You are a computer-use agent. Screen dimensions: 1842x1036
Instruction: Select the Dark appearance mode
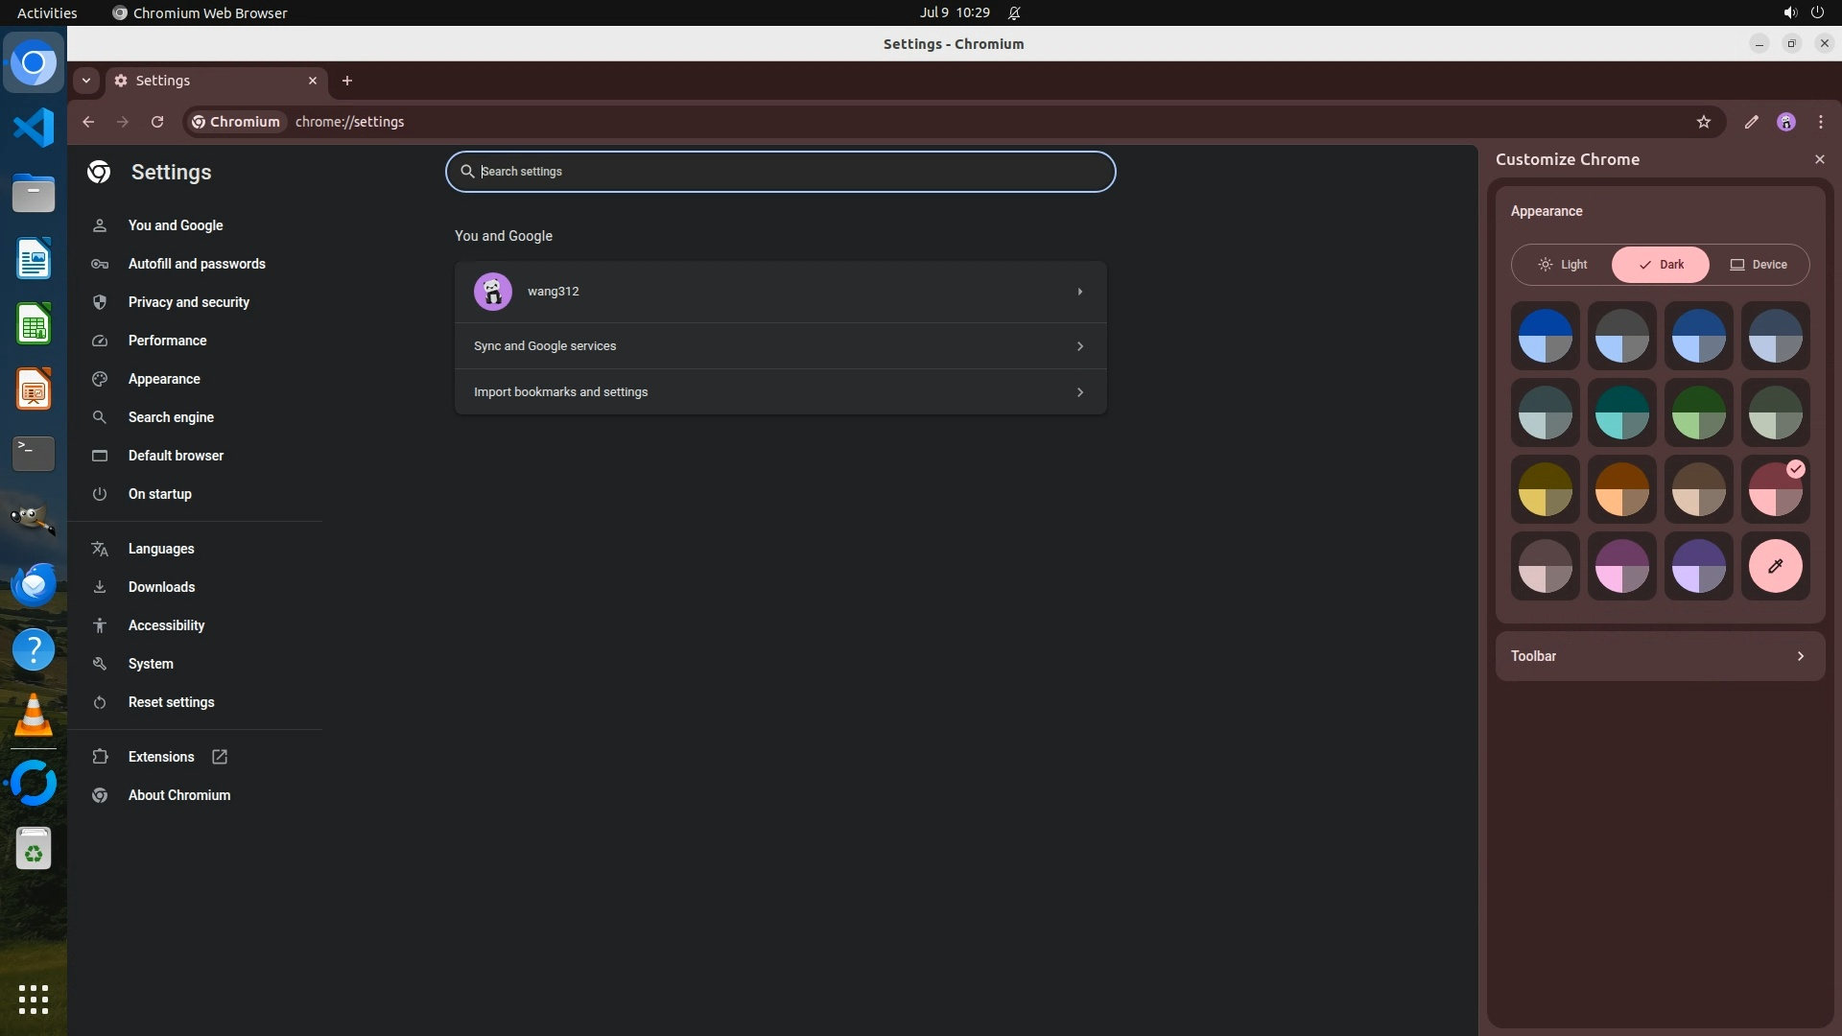point(1661,265)
